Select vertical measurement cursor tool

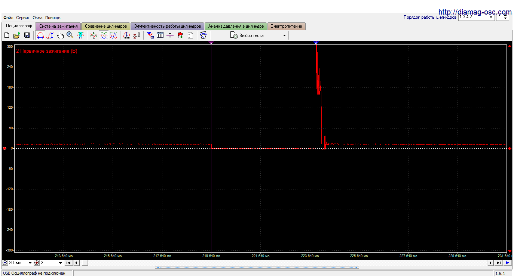pyautogui.click(x=50, y=35)
